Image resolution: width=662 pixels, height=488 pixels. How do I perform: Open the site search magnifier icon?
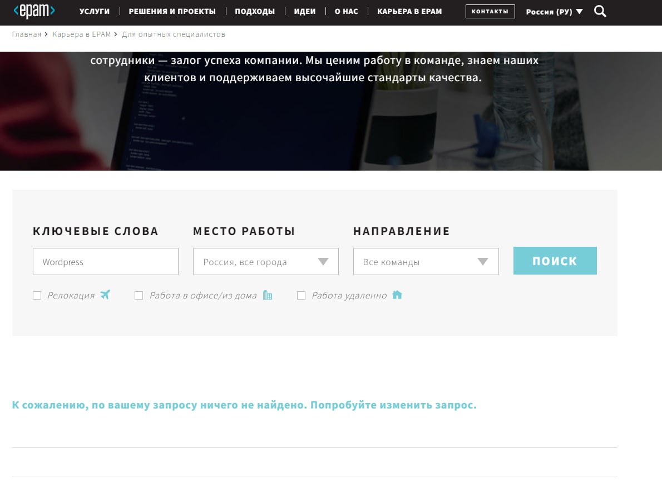tap(600, 11)
